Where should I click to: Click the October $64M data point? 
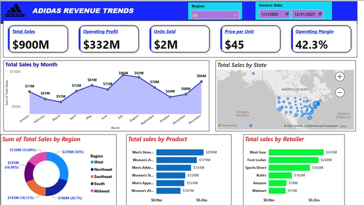(x=170, y=97)
